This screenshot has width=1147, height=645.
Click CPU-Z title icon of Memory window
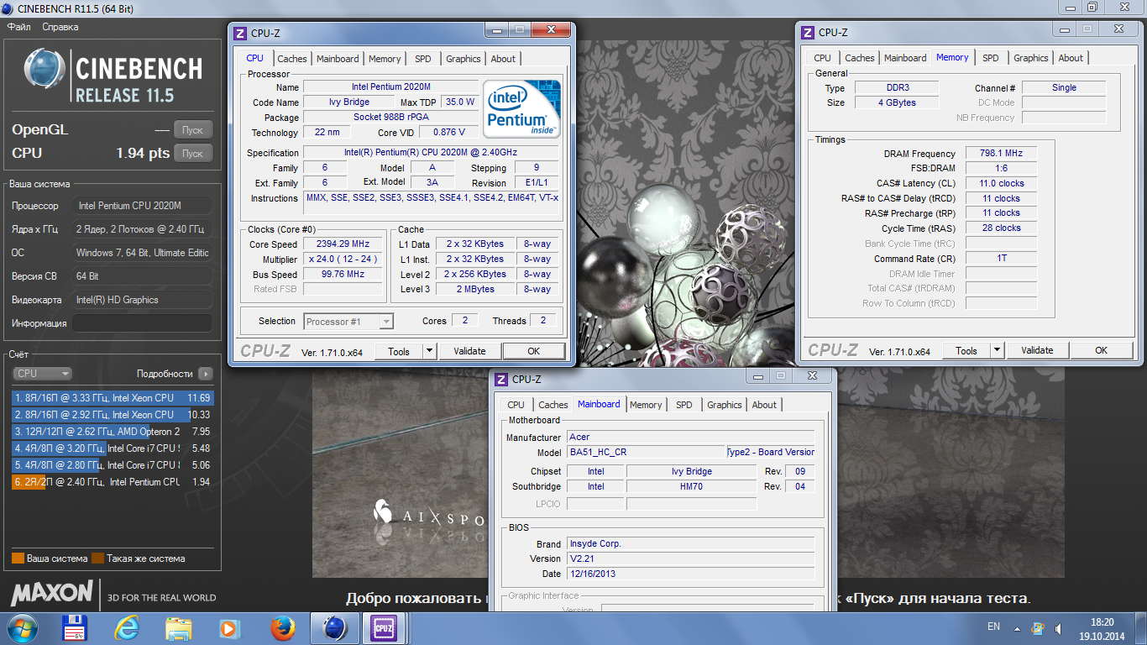(x=808, y=32)
